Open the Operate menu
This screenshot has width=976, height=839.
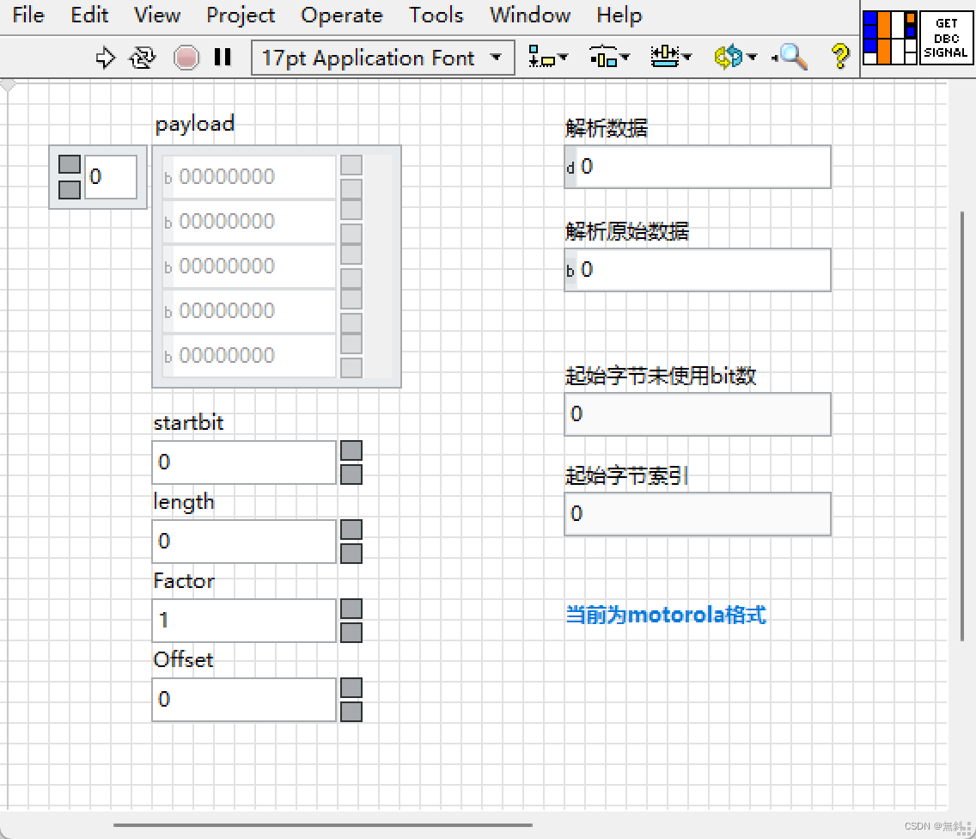click(x=341, y=15)
